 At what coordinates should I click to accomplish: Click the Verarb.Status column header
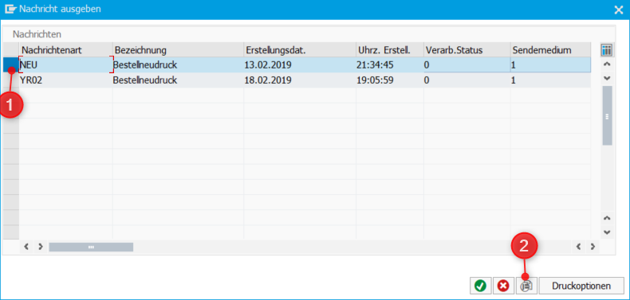[467, 50]
